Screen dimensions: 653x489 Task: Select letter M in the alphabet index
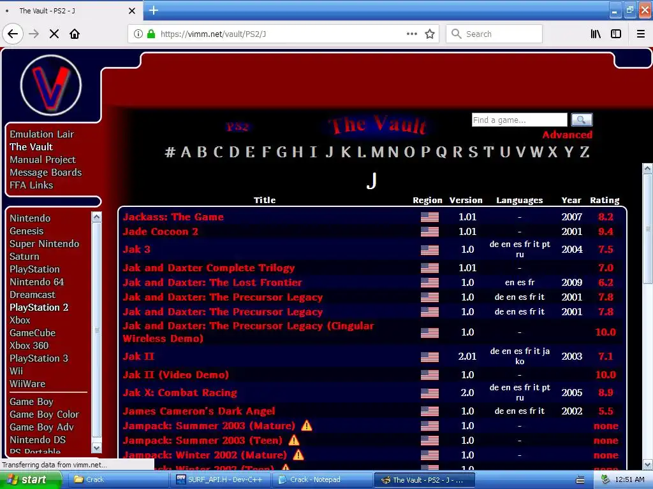[378, 152]
